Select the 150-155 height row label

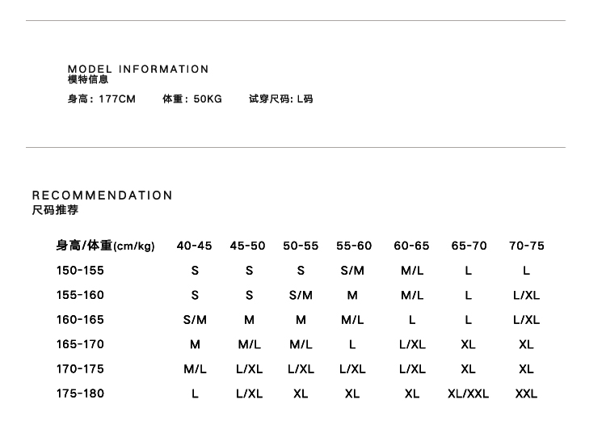(80, 271)
